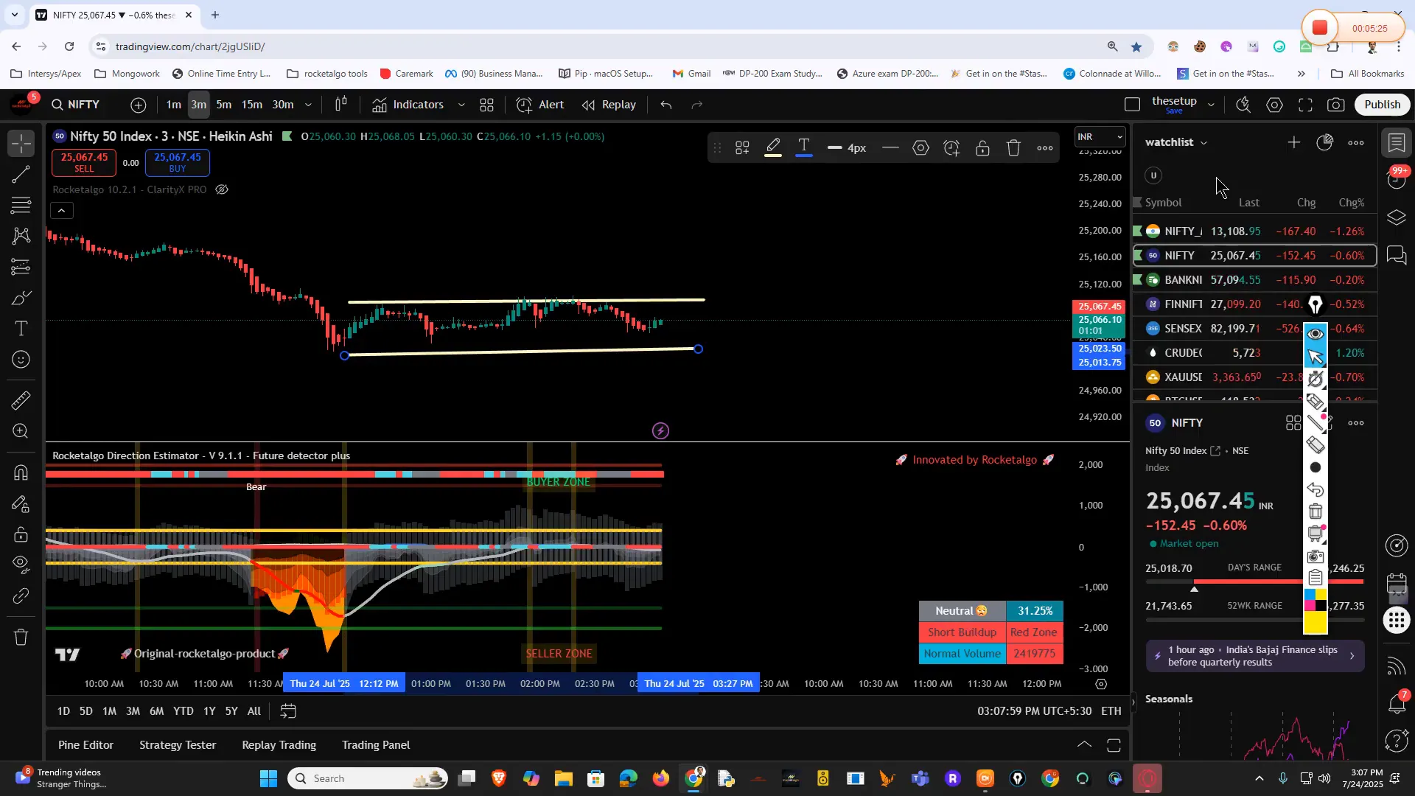Start bar Replay mode

pyautogui.click(x=609, y=105)
